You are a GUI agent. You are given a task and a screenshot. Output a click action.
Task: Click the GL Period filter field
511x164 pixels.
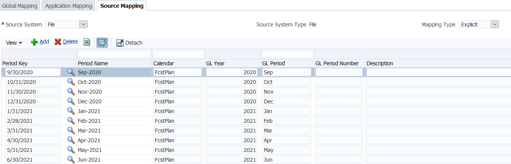point(287,54)
